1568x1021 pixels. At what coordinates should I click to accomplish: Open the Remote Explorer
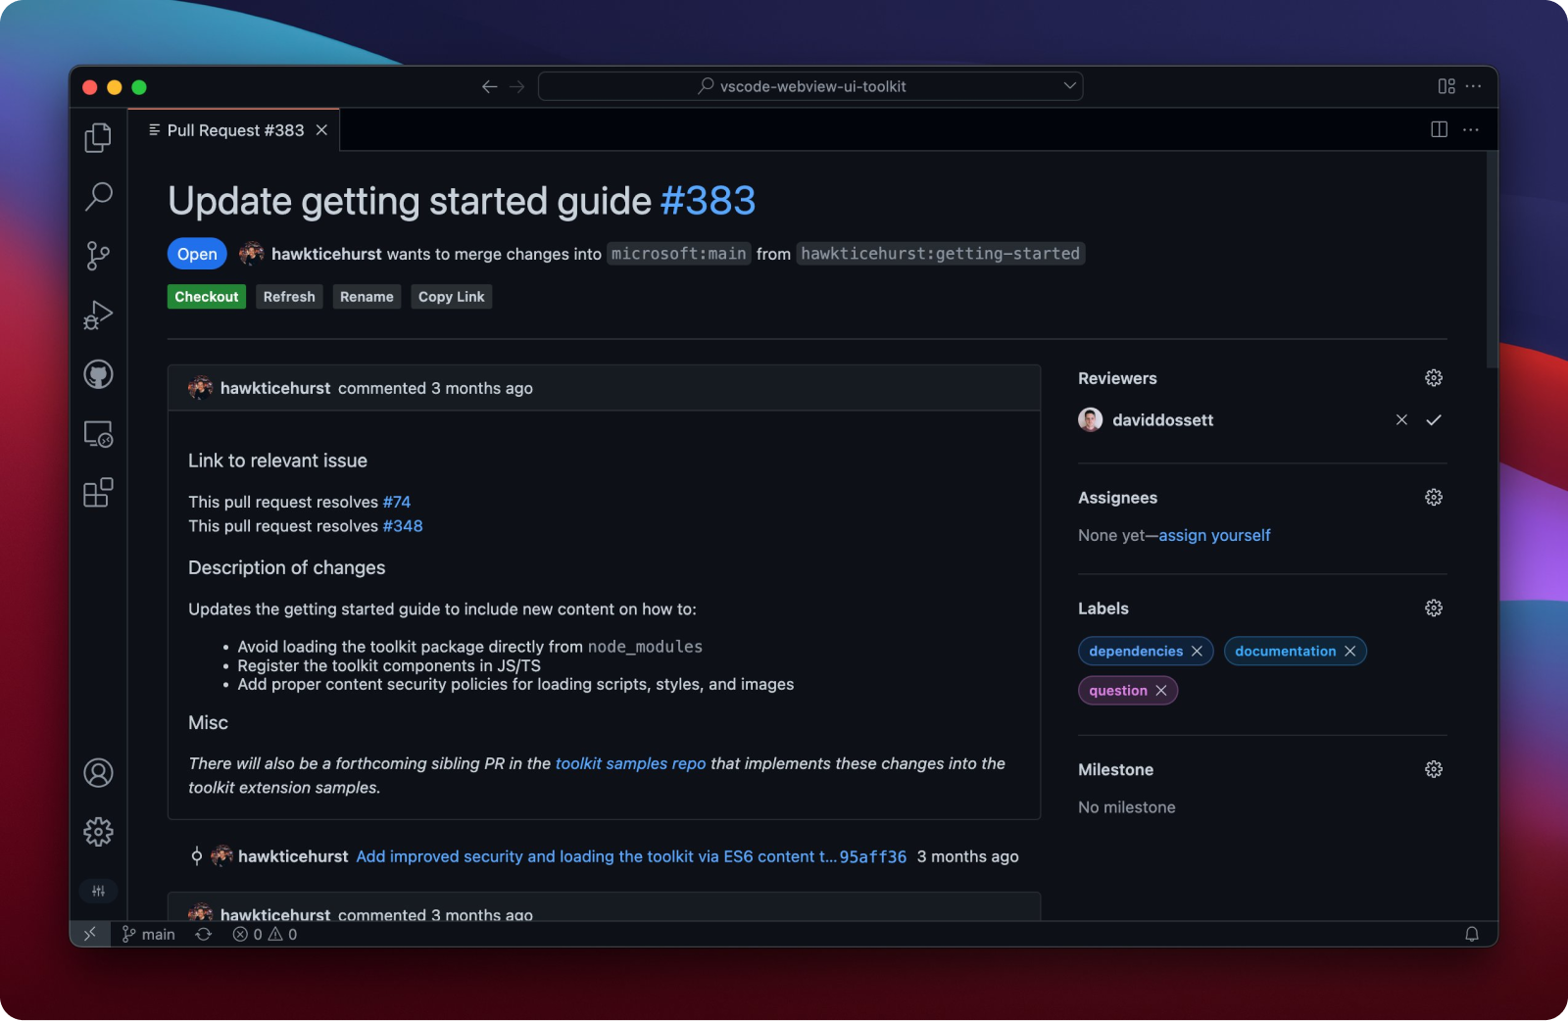97,434
